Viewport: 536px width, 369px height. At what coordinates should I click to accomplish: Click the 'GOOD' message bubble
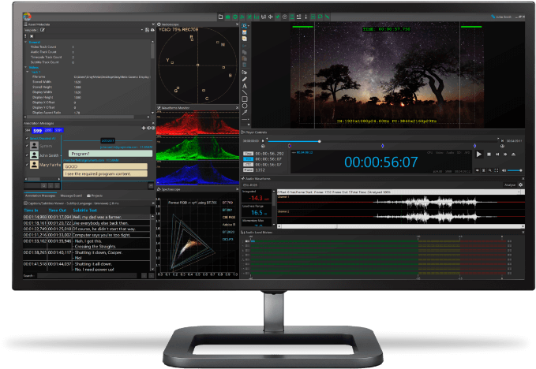click(x=105, y=166)
